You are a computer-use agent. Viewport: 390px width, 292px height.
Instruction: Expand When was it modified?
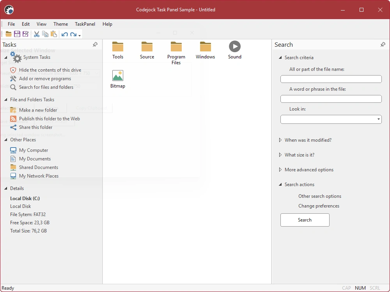[x=280, y=140]
